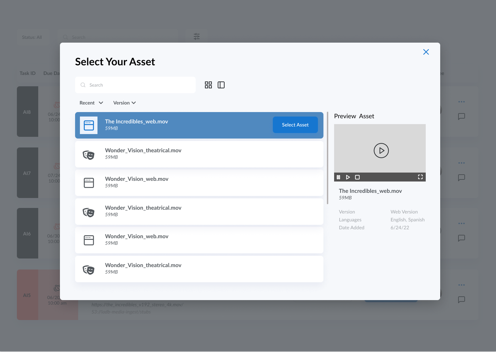Viewport: 496px width, 352px height.
Task: Select first Wonder_Vision_web.mov asset row
Action: pos(199,183)
